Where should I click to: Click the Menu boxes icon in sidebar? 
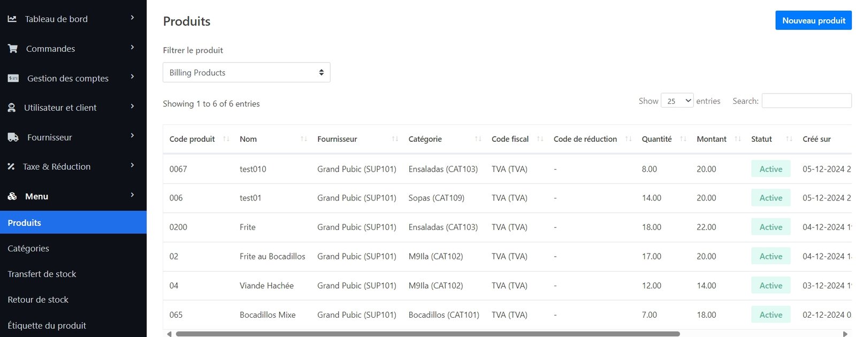pos(12,196)
